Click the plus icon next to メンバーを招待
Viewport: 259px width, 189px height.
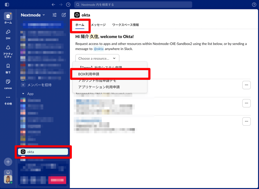(23, 85)
